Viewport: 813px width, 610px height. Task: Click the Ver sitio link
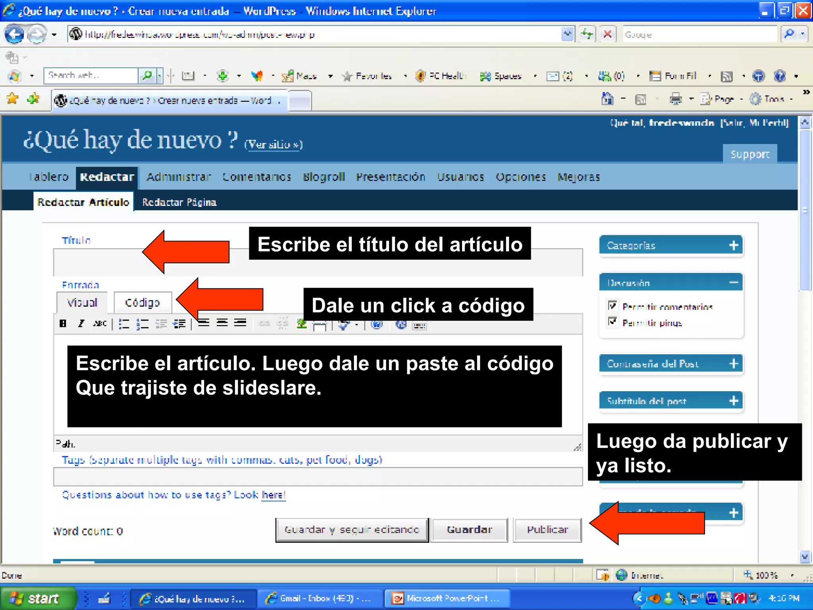point(274,145)
